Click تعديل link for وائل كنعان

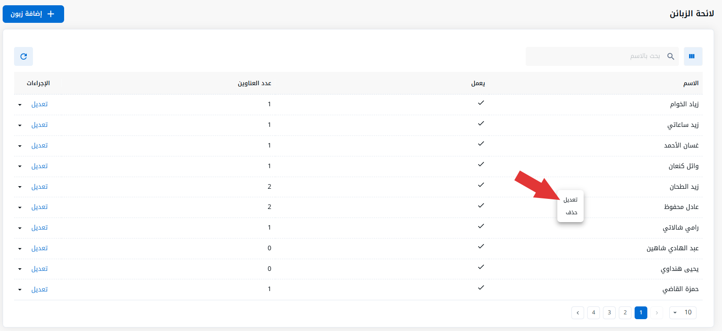[x=40, y=166]
